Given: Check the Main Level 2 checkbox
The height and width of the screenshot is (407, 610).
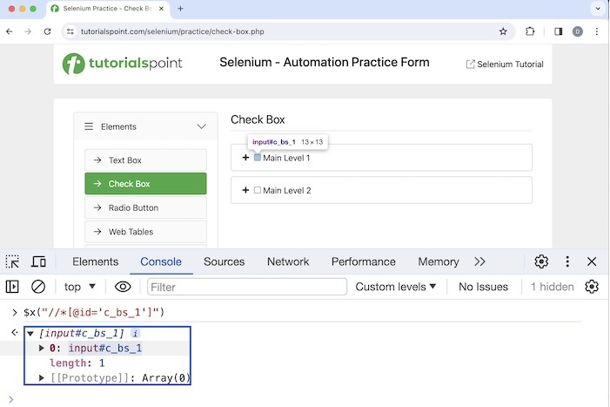Looking at the screenshot, I should 258,190.
